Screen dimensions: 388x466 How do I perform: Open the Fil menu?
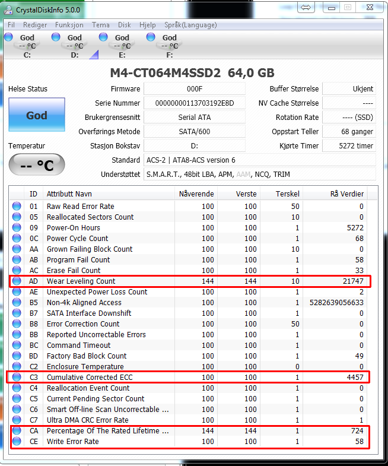click(x=11, y=25)
